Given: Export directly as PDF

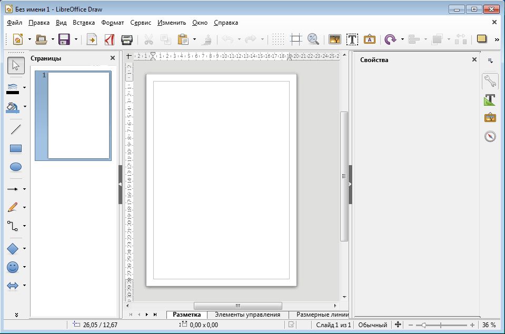Looking at the screenshot, I should click(110, 39).
